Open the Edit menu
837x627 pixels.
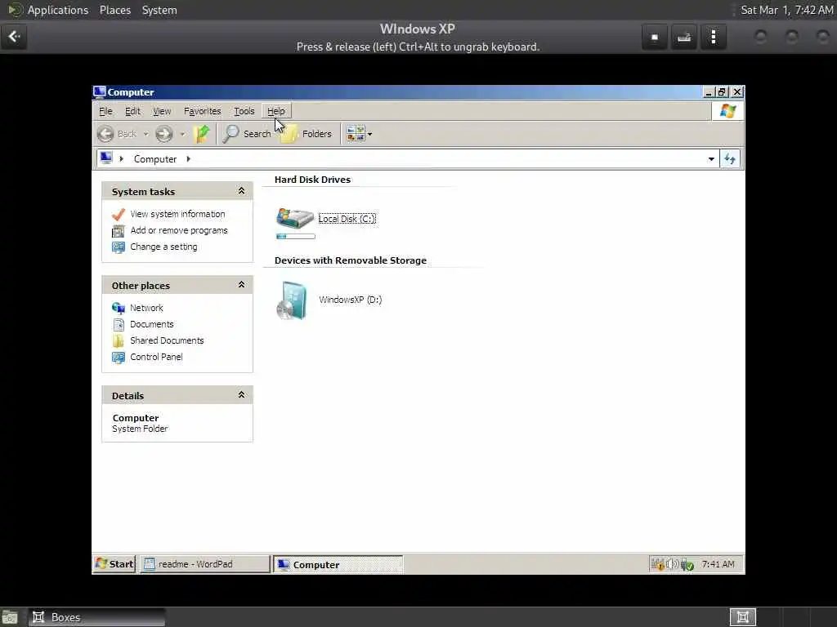coord(132,111)
